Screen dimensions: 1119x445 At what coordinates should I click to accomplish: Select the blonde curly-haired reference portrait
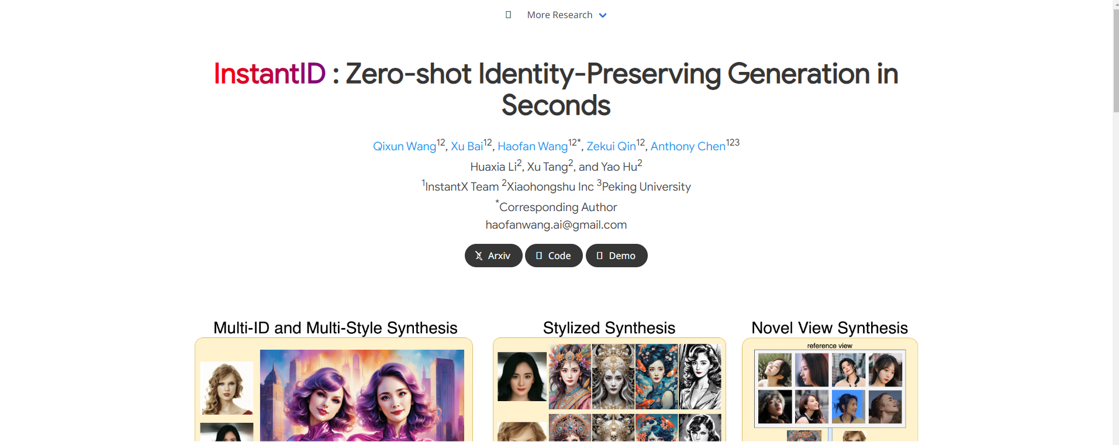pos(227,388)
